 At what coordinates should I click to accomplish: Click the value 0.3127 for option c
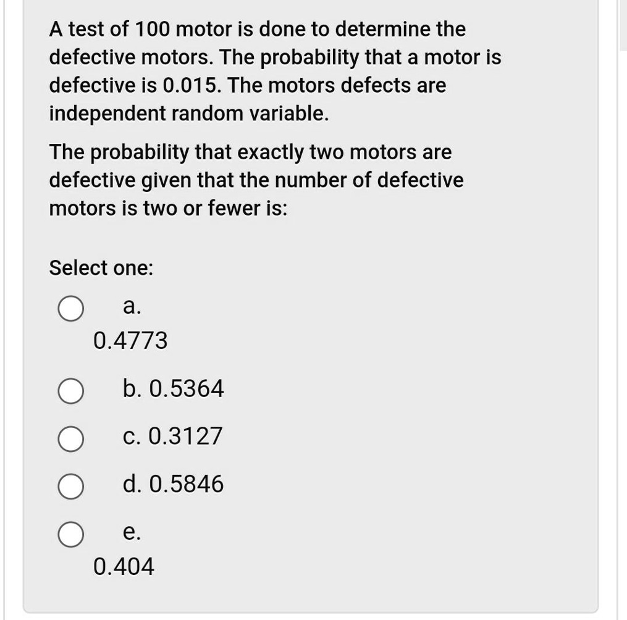[187, 437]
